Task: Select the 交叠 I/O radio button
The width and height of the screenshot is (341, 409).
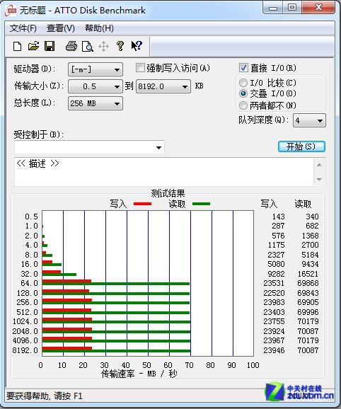Action: click(243, 93)
